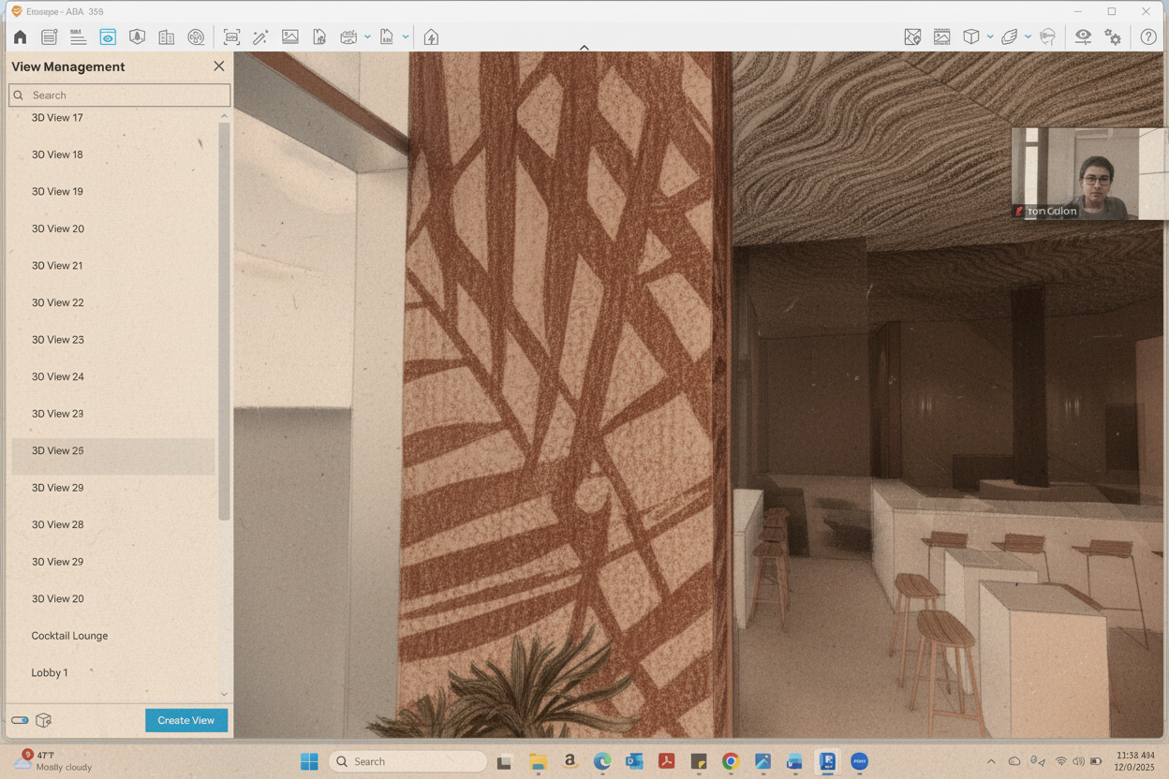Select the Lobby 1 view
The width and height of the screenshot is (1169, 779).
coord(50,672)
